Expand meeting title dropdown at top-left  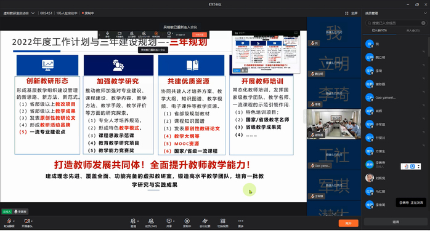33,13
